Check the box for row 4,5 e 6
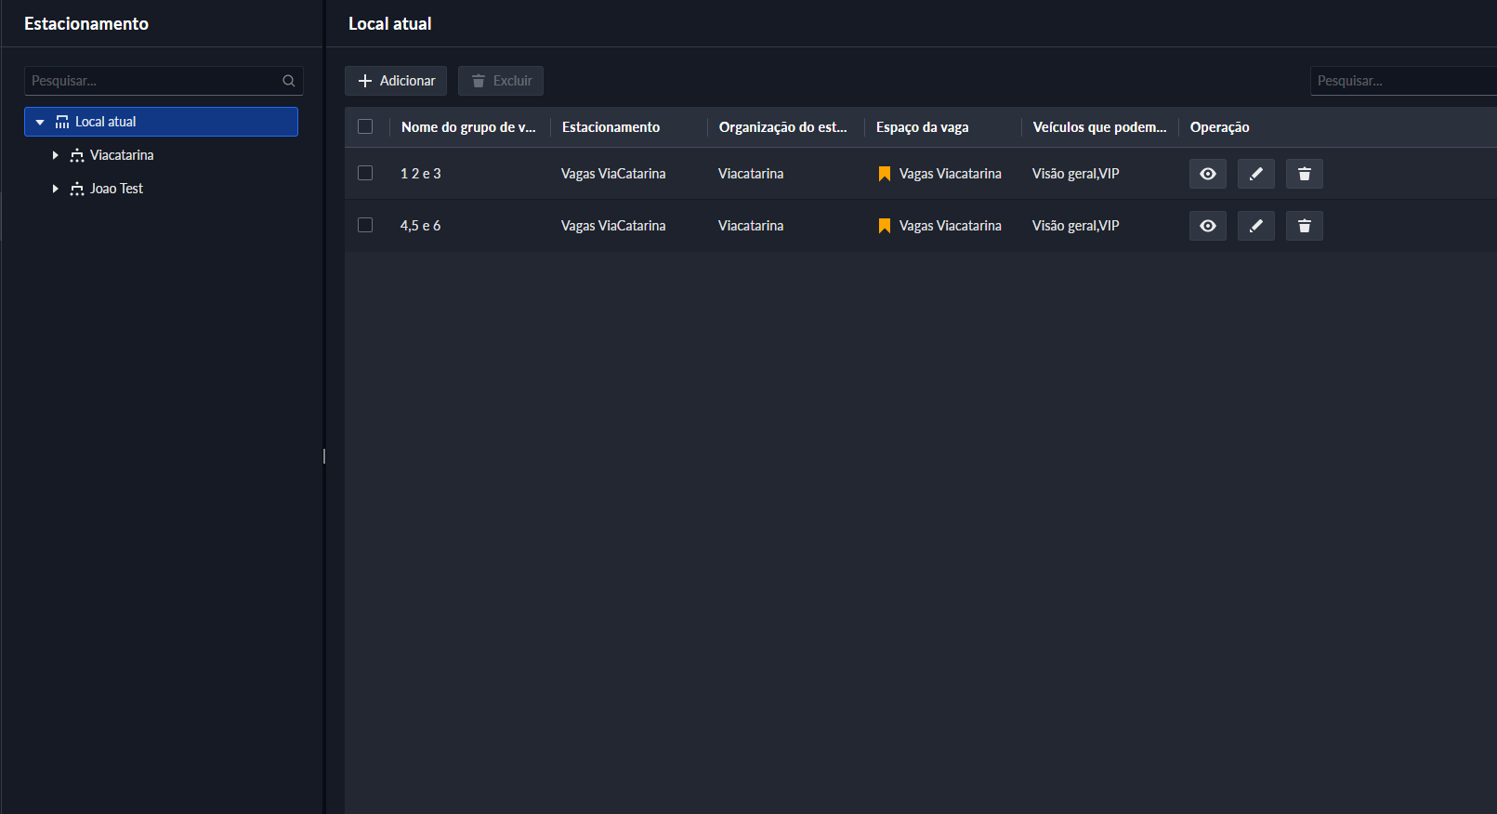The width and height of the screenshot is (1497, 814). pos(365,226)
